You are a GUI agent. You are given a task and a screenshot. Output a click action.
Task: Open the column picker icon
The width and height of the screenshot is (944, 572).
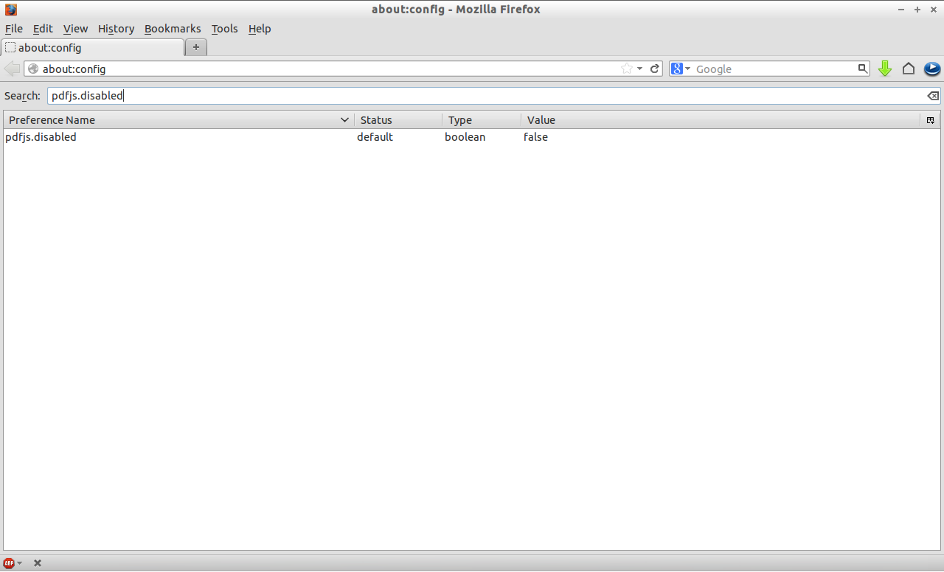930,120
